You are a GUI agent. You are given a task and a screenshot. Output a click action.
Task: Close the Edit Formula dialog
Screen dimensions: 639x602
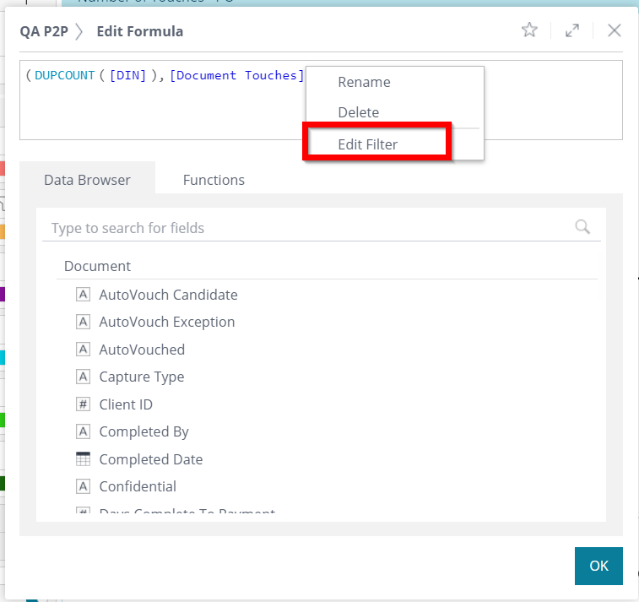[x=615, y=30]
